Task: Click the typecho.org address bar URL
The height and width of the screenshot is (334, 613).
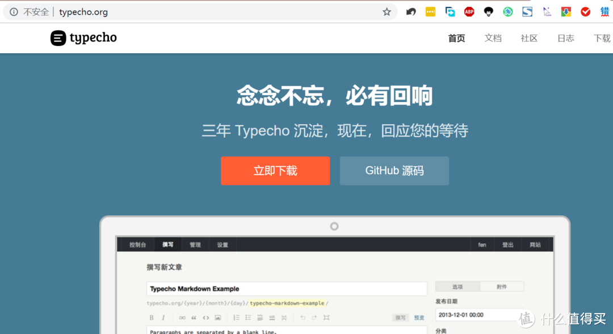Action: click(83, 12)
